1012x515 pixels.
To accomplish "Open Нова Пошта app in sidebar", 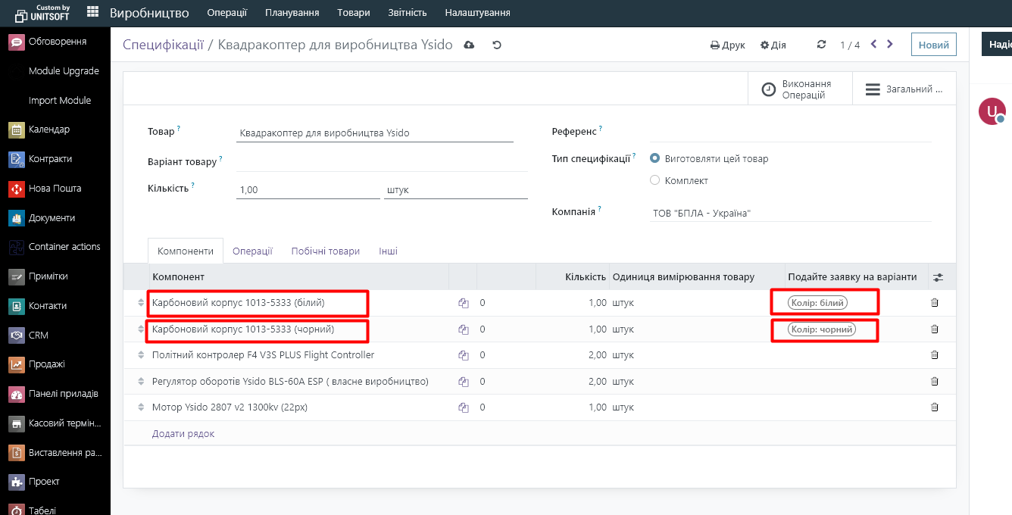I will (55, 189).
